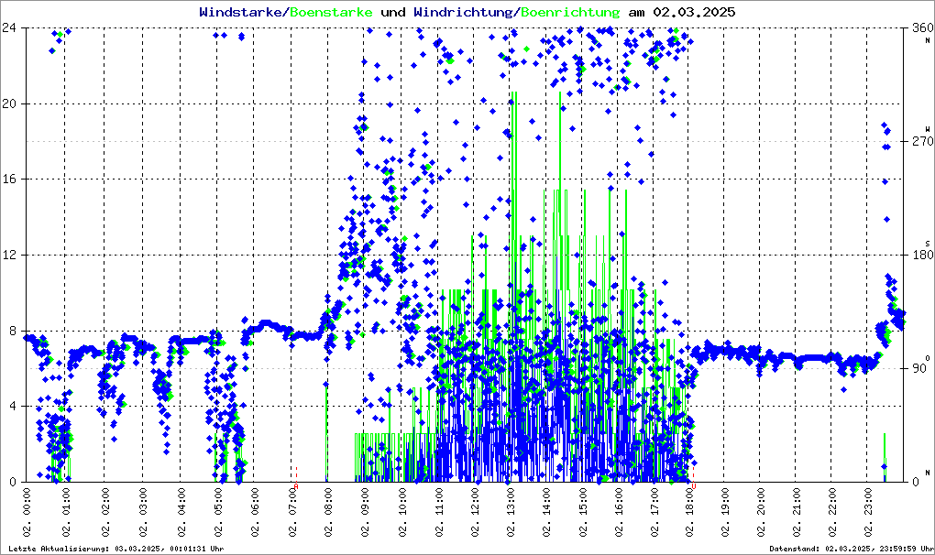The image size is (935, 555).
Task: Click the time label '02. 07:00'
Action: coord(292,512)
